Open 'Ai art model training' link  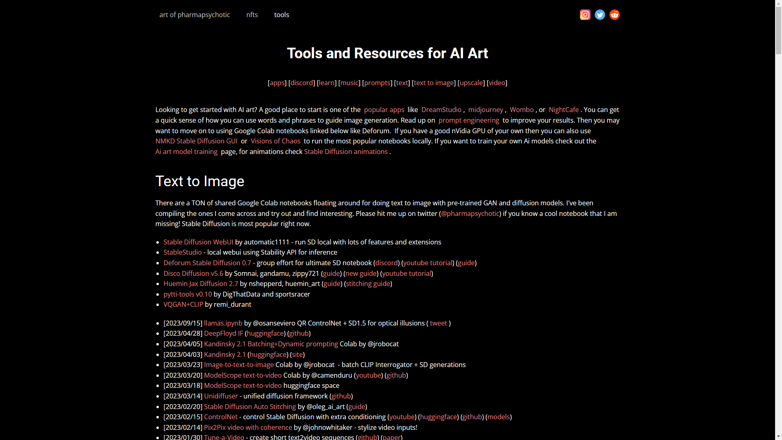[x=187, y=152]
